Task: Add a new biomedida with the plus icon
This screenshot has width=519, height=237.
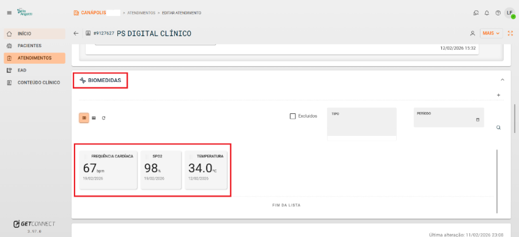Action: (x=498, y=95)
